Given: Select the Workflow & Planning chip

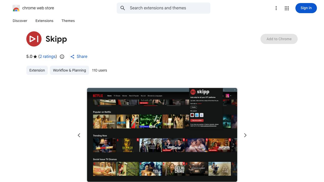Looking at the screenshot, I should [69, 70].
